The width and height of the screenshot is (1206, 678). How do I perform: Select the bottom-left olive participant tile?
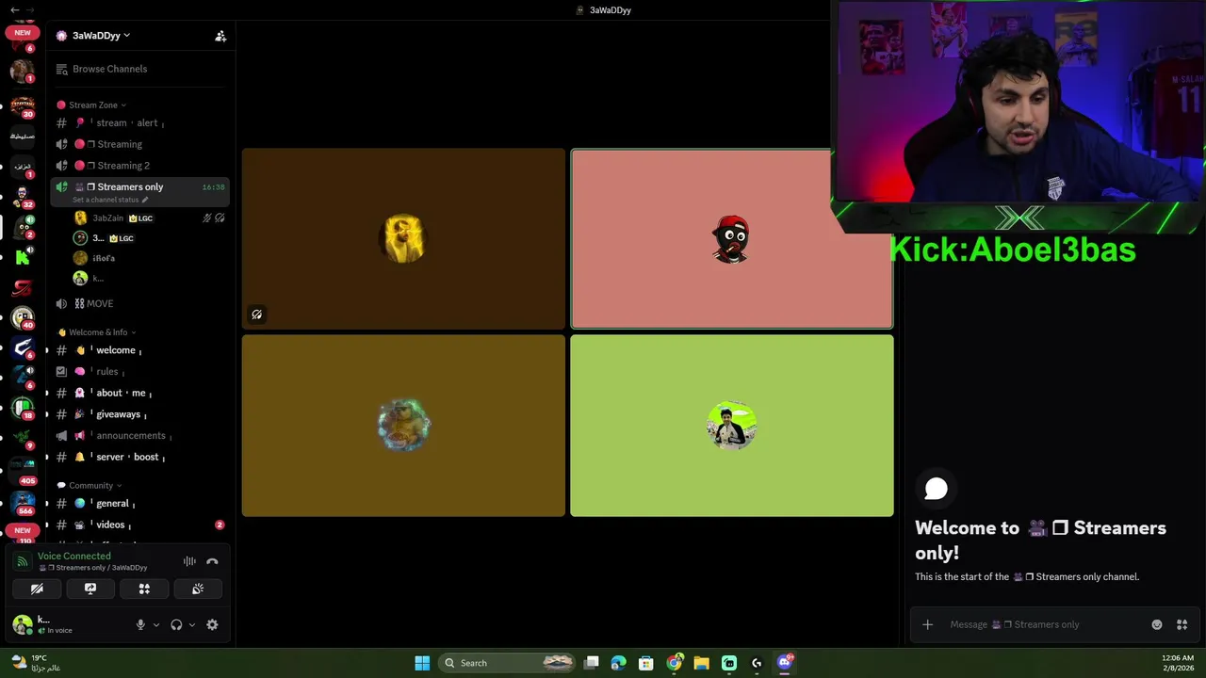pos(403,426)
